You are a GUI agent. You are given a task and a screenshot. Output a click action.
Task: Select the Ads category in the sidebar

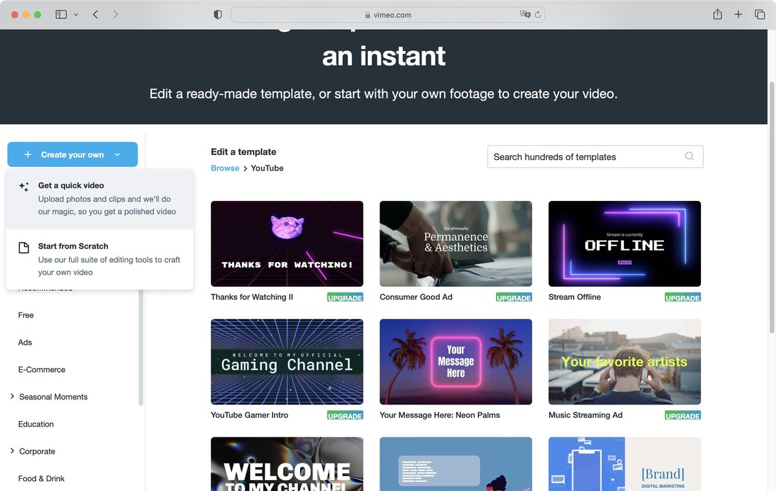pos(25,342)
